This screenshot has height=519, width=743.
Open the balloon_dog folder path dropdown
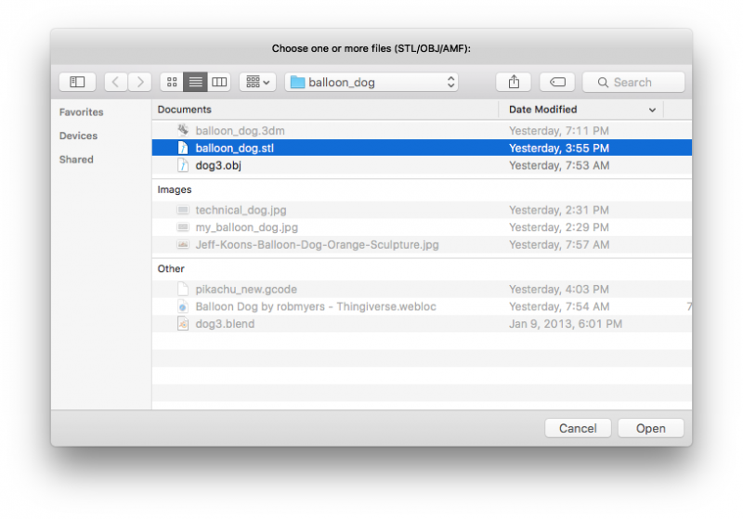(x=373, y=82)
